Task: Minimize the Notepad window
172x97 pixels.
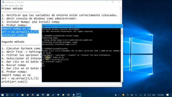Action: coord(106,2)
